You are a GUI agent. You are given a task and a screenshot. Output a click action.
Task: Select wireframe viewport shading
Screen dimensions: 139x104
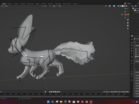tap(121, 6)
